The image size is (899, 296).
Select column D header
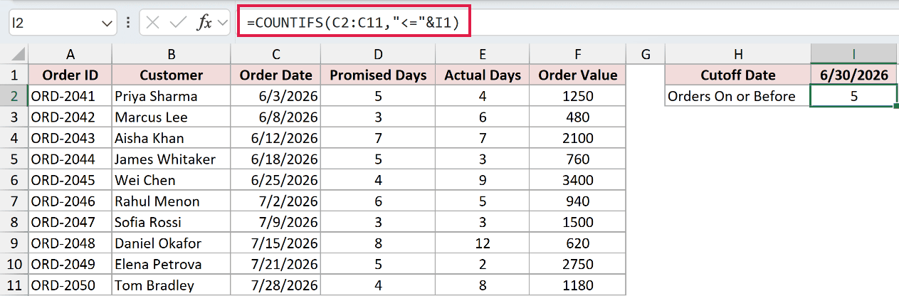coord(378,54)
